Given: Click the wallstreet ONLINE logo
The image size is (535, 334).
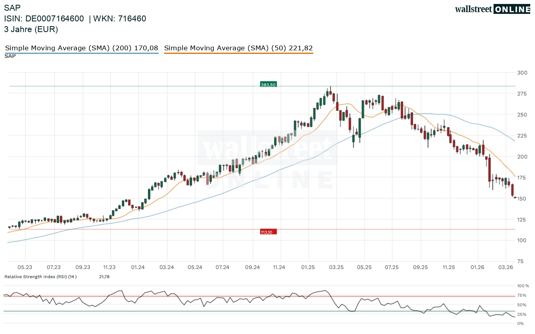Looking at the screenshot, I should pyautogui.click(x=492, y=9).
